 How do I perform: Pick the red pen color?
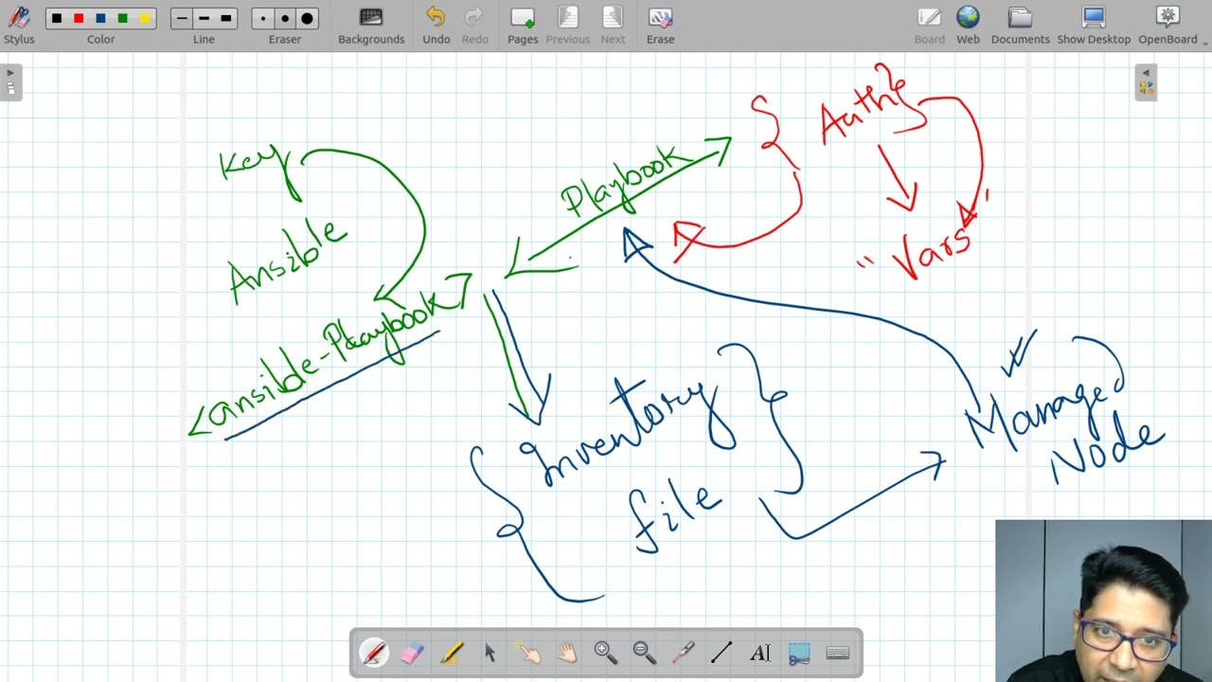pos(79,18)
